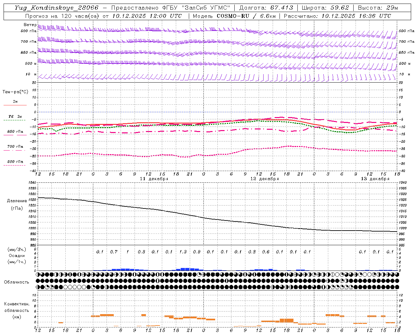Click the 2м temperature legend entry

pos(15,102)
